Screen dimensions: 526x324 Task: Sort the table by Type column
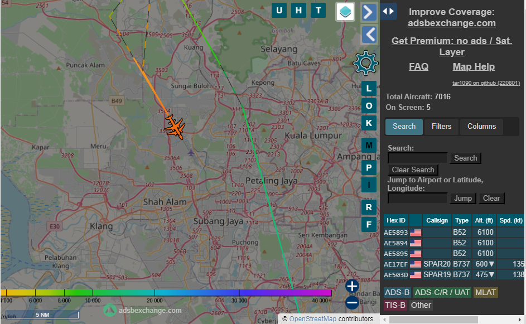pos(462,220)
